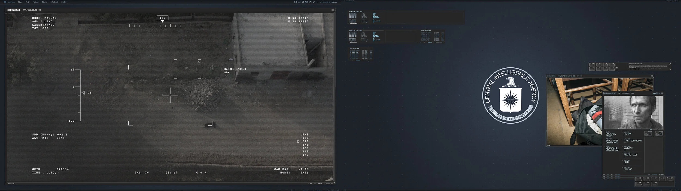Open the field photo of bag under chair
Image resolution: width=681 pixels, height=191 pixels.
[574, 111]
